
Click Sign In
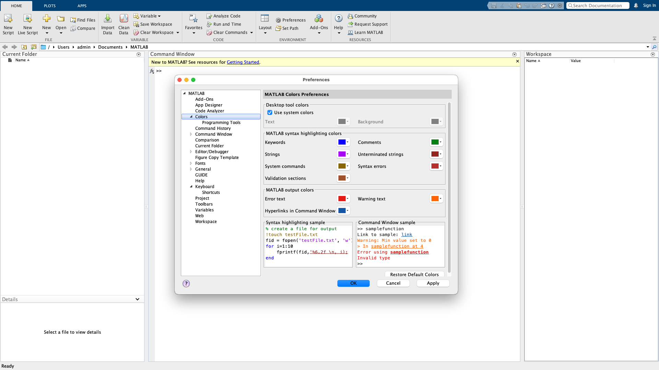649,5
